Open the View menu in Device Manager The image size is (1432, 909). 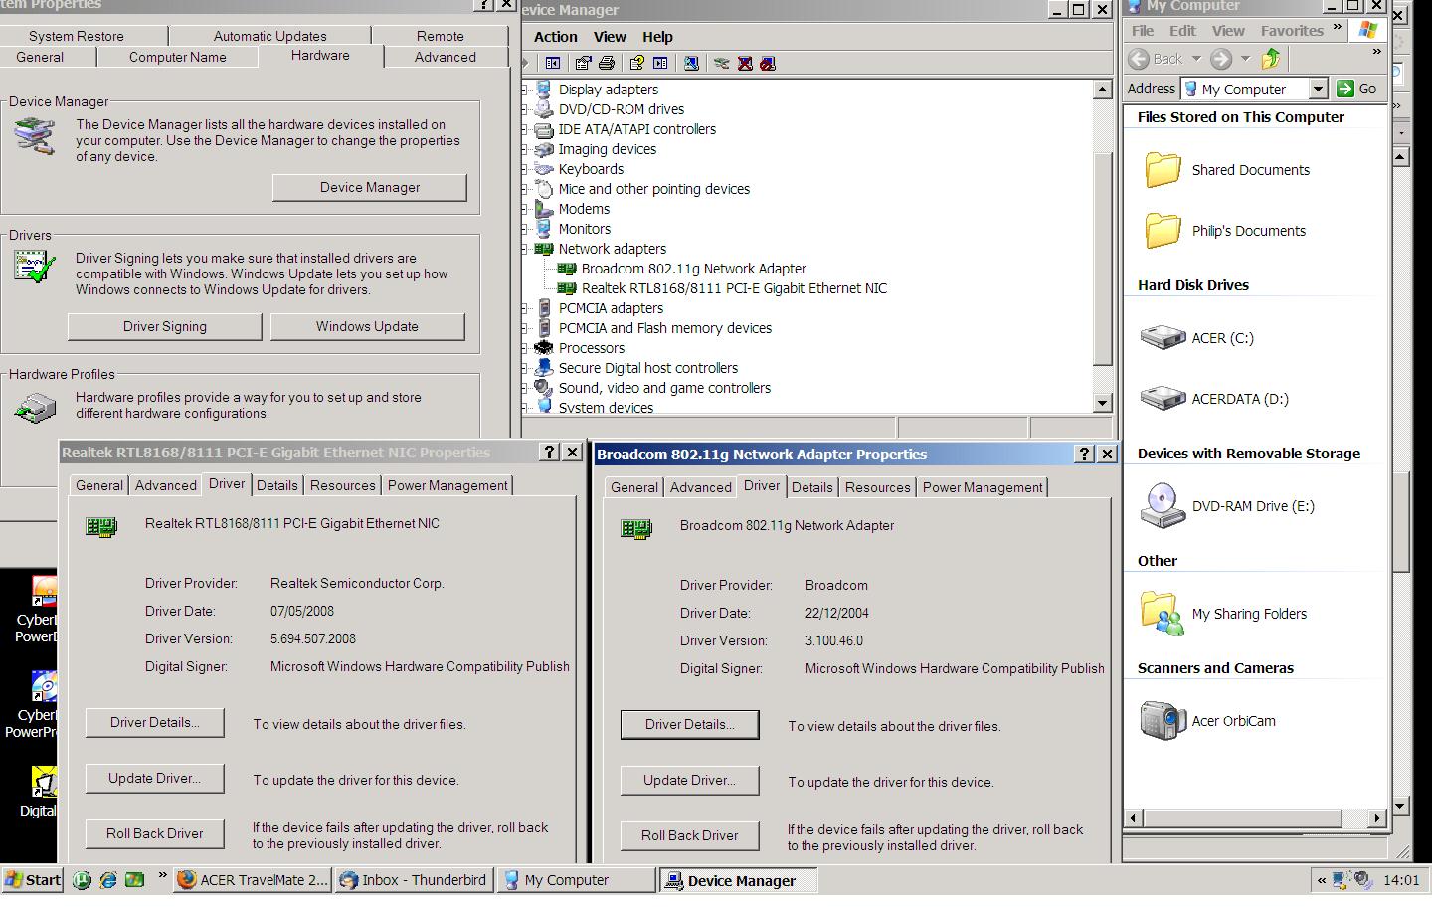tap(610, 37)
